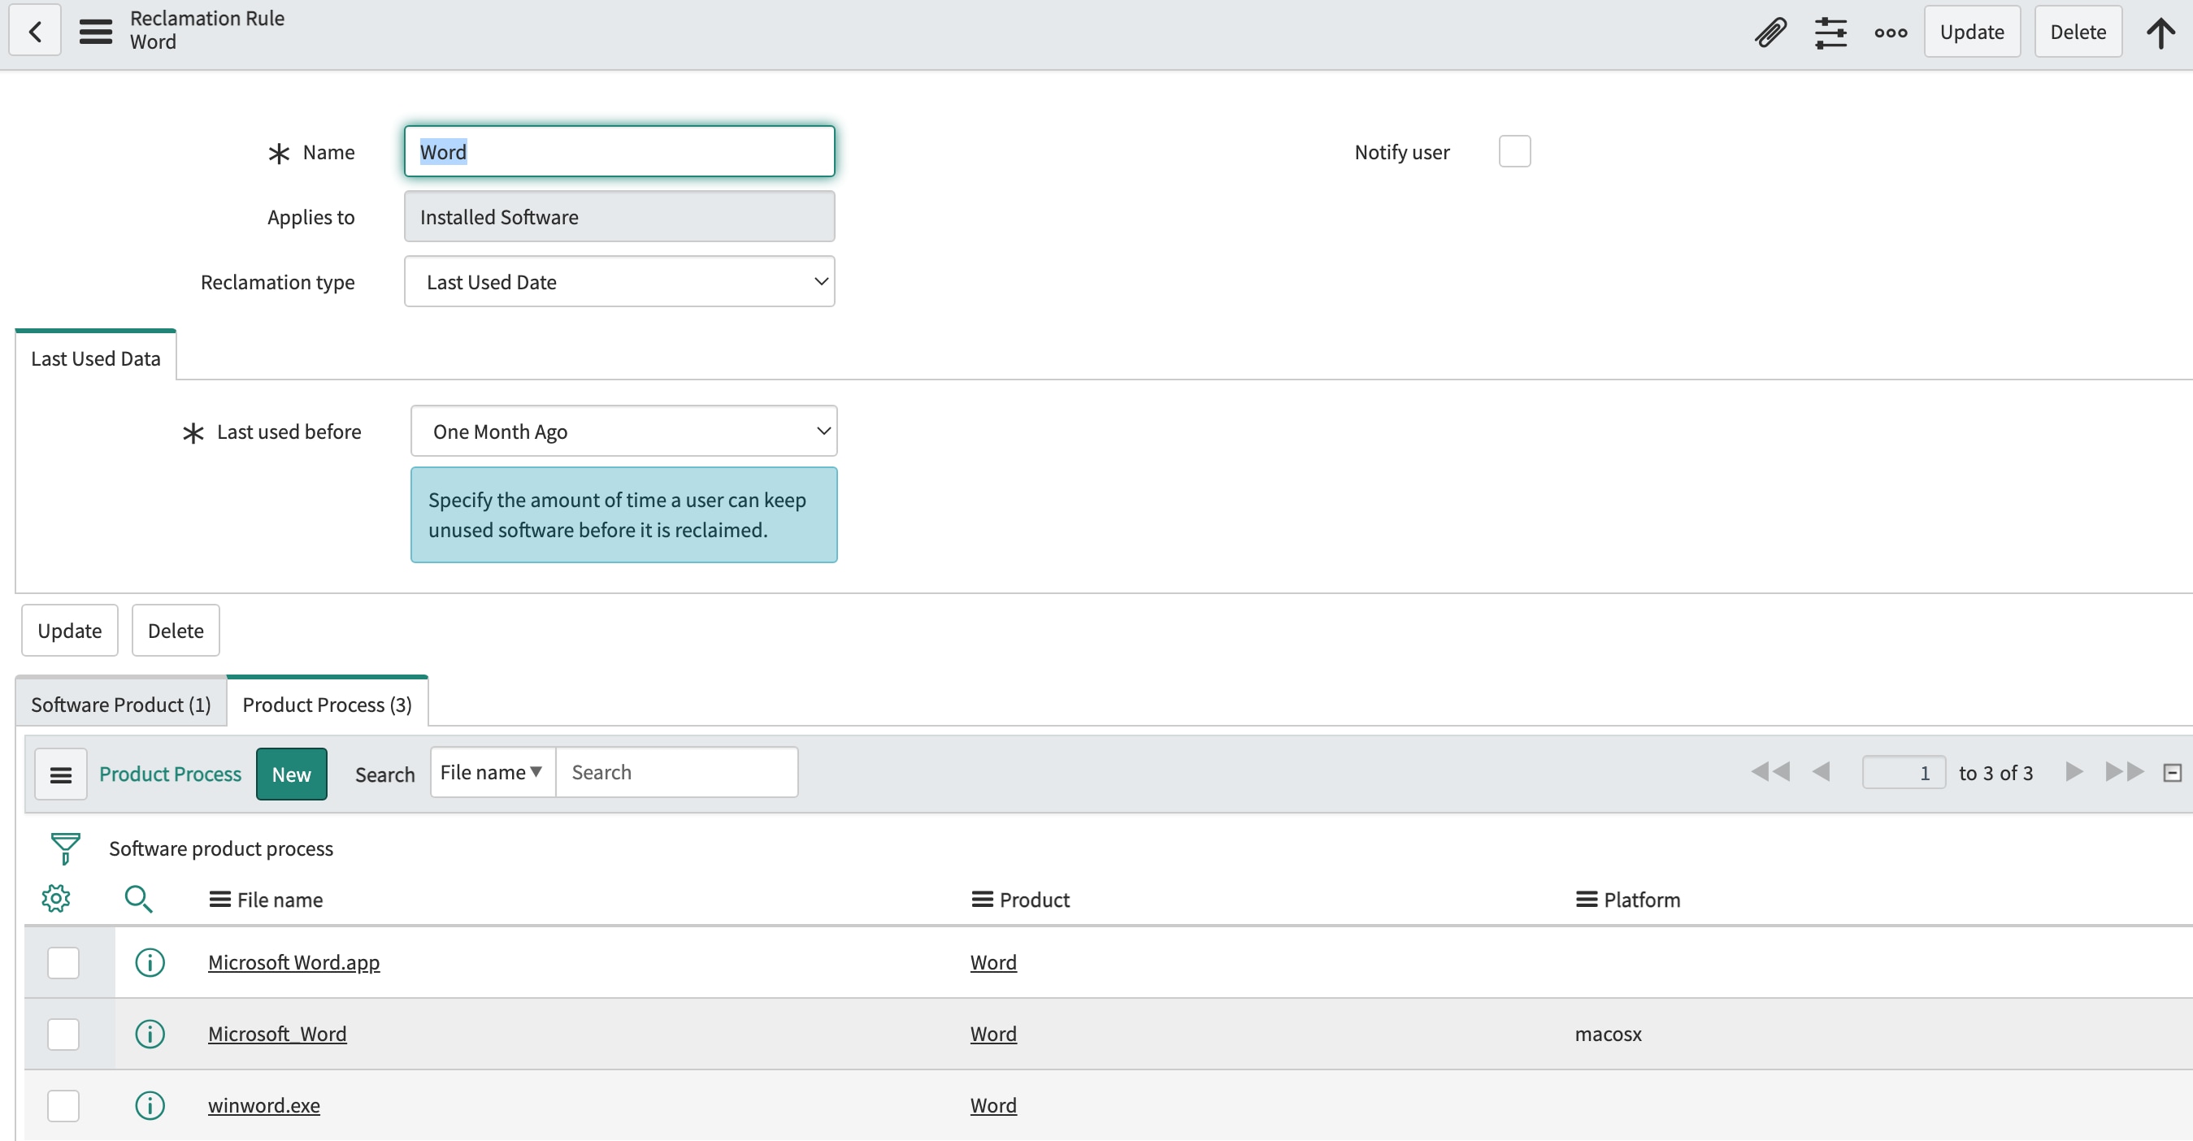This screenshot has width=2193, height=1141.
Task: Click the funnel filter icon
Action: pyautogui.click(x=66, y=848)
